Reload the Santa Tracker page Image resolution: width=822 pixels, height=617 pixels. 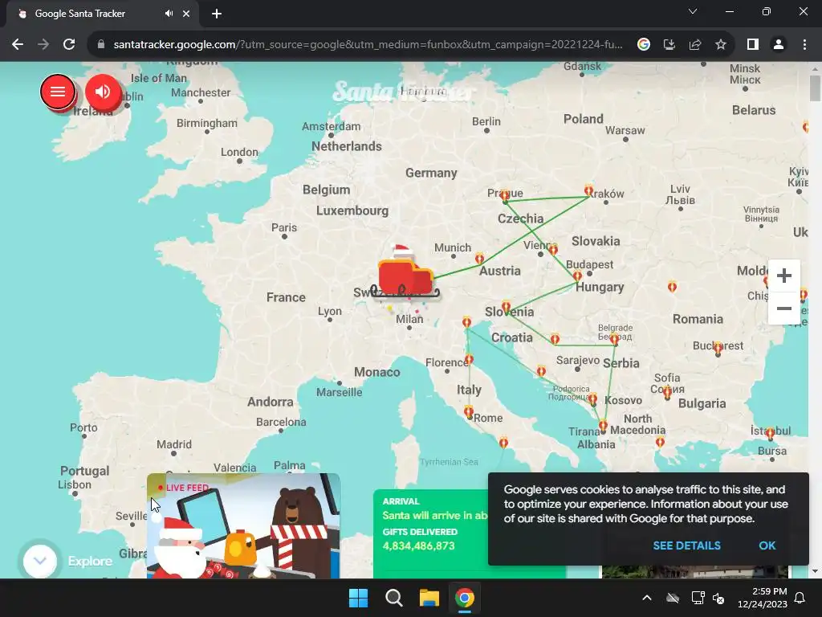pyautogui.click(x=69, y=45)
